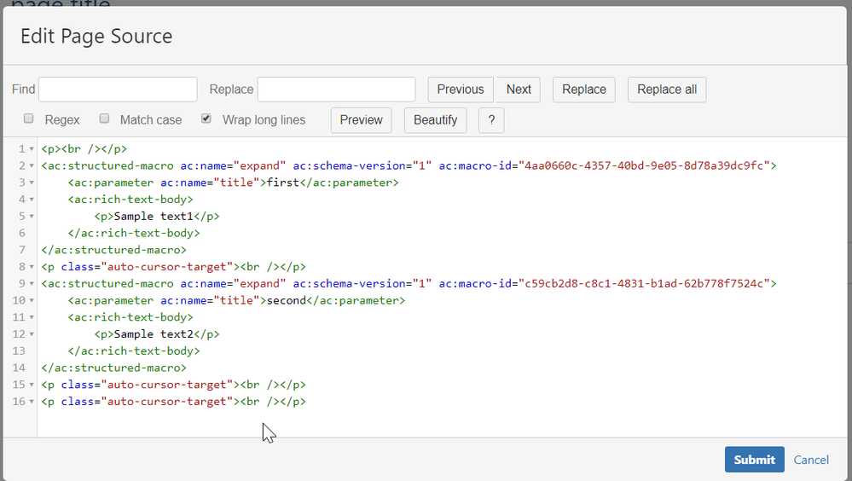Enable the Regex checkbox
The height and width of the screenshot is (481, 852).
coord(29,119)
